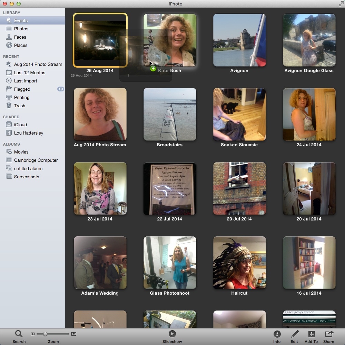The image size is (345, 345).
Task: Click the "22 Jul 2014" event title
Action: click(x=169, y=219)
